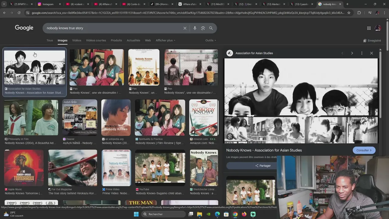This screenshot has height=219, width=389.
Task: Open the Apple Music Nobody Knows Tomorrow thumbnail
Action: coord(24,168)
